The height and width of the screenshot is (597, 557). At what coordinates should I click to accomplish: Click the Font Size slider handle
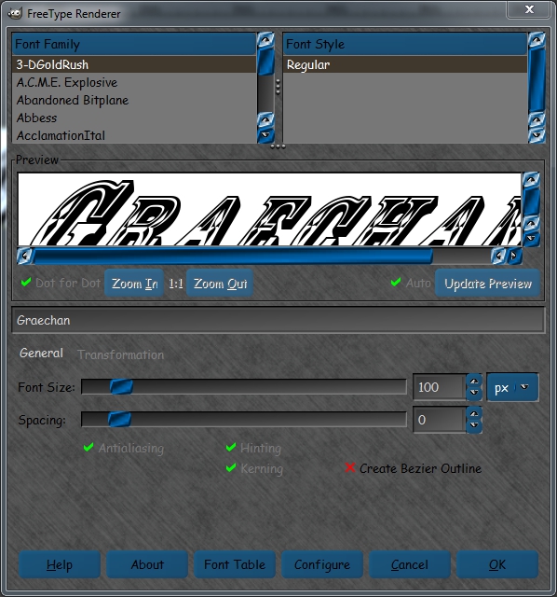coord(121,387)
